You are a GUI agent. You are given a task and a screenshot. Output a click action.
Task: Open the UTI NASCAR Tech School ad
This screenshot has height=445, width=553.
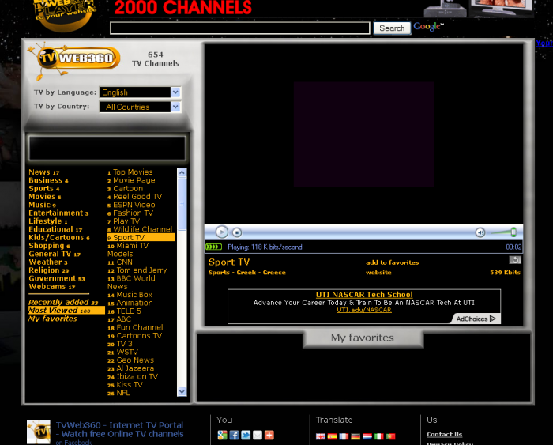364,295
